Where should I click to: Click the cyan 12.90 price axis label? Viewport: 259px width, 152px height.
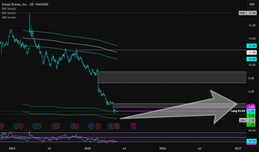[x=252, y=46]
